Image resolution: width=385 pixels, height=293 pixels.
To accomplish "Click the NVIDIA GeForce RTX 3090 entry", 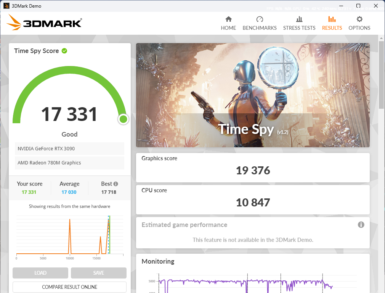I will (69, 149).
